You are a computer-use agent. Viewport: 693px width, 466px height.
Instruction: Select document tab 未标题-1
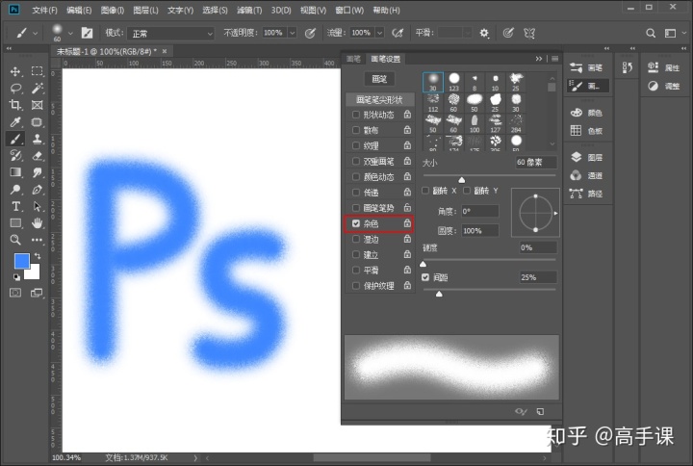coord(107,52)
